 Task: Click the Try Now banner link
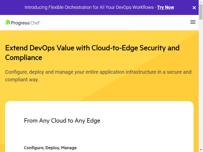(x=165, y=7)
